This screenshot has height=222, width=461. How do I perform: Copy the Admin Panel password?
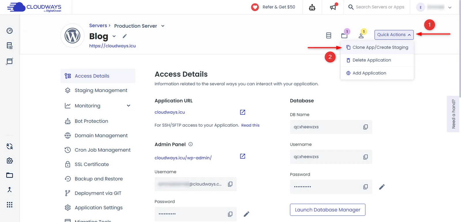230,214
